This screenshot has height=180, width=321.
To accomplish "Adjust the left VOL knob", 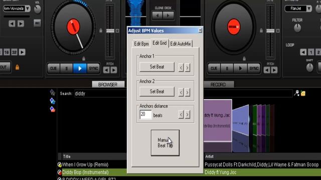I will [x=37, y=9].
